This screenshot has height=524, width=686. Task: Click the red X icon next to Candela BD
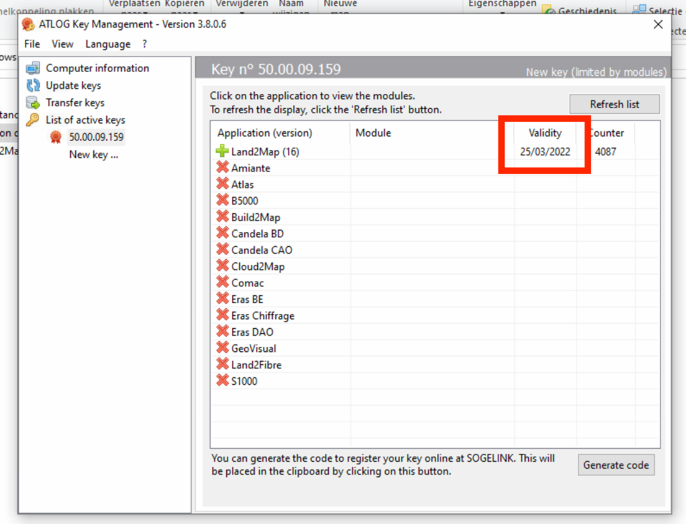(x=222, y=233)
